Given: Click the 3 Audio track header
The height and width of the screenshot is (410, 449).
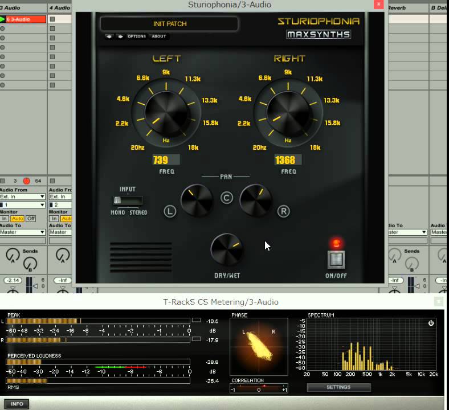Looking at the screenshot, I should [x=23, y=8].
